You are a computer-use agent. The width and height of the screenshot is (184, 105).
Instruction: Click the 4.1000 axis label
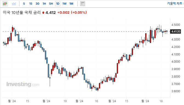click(x=176, y=54)
